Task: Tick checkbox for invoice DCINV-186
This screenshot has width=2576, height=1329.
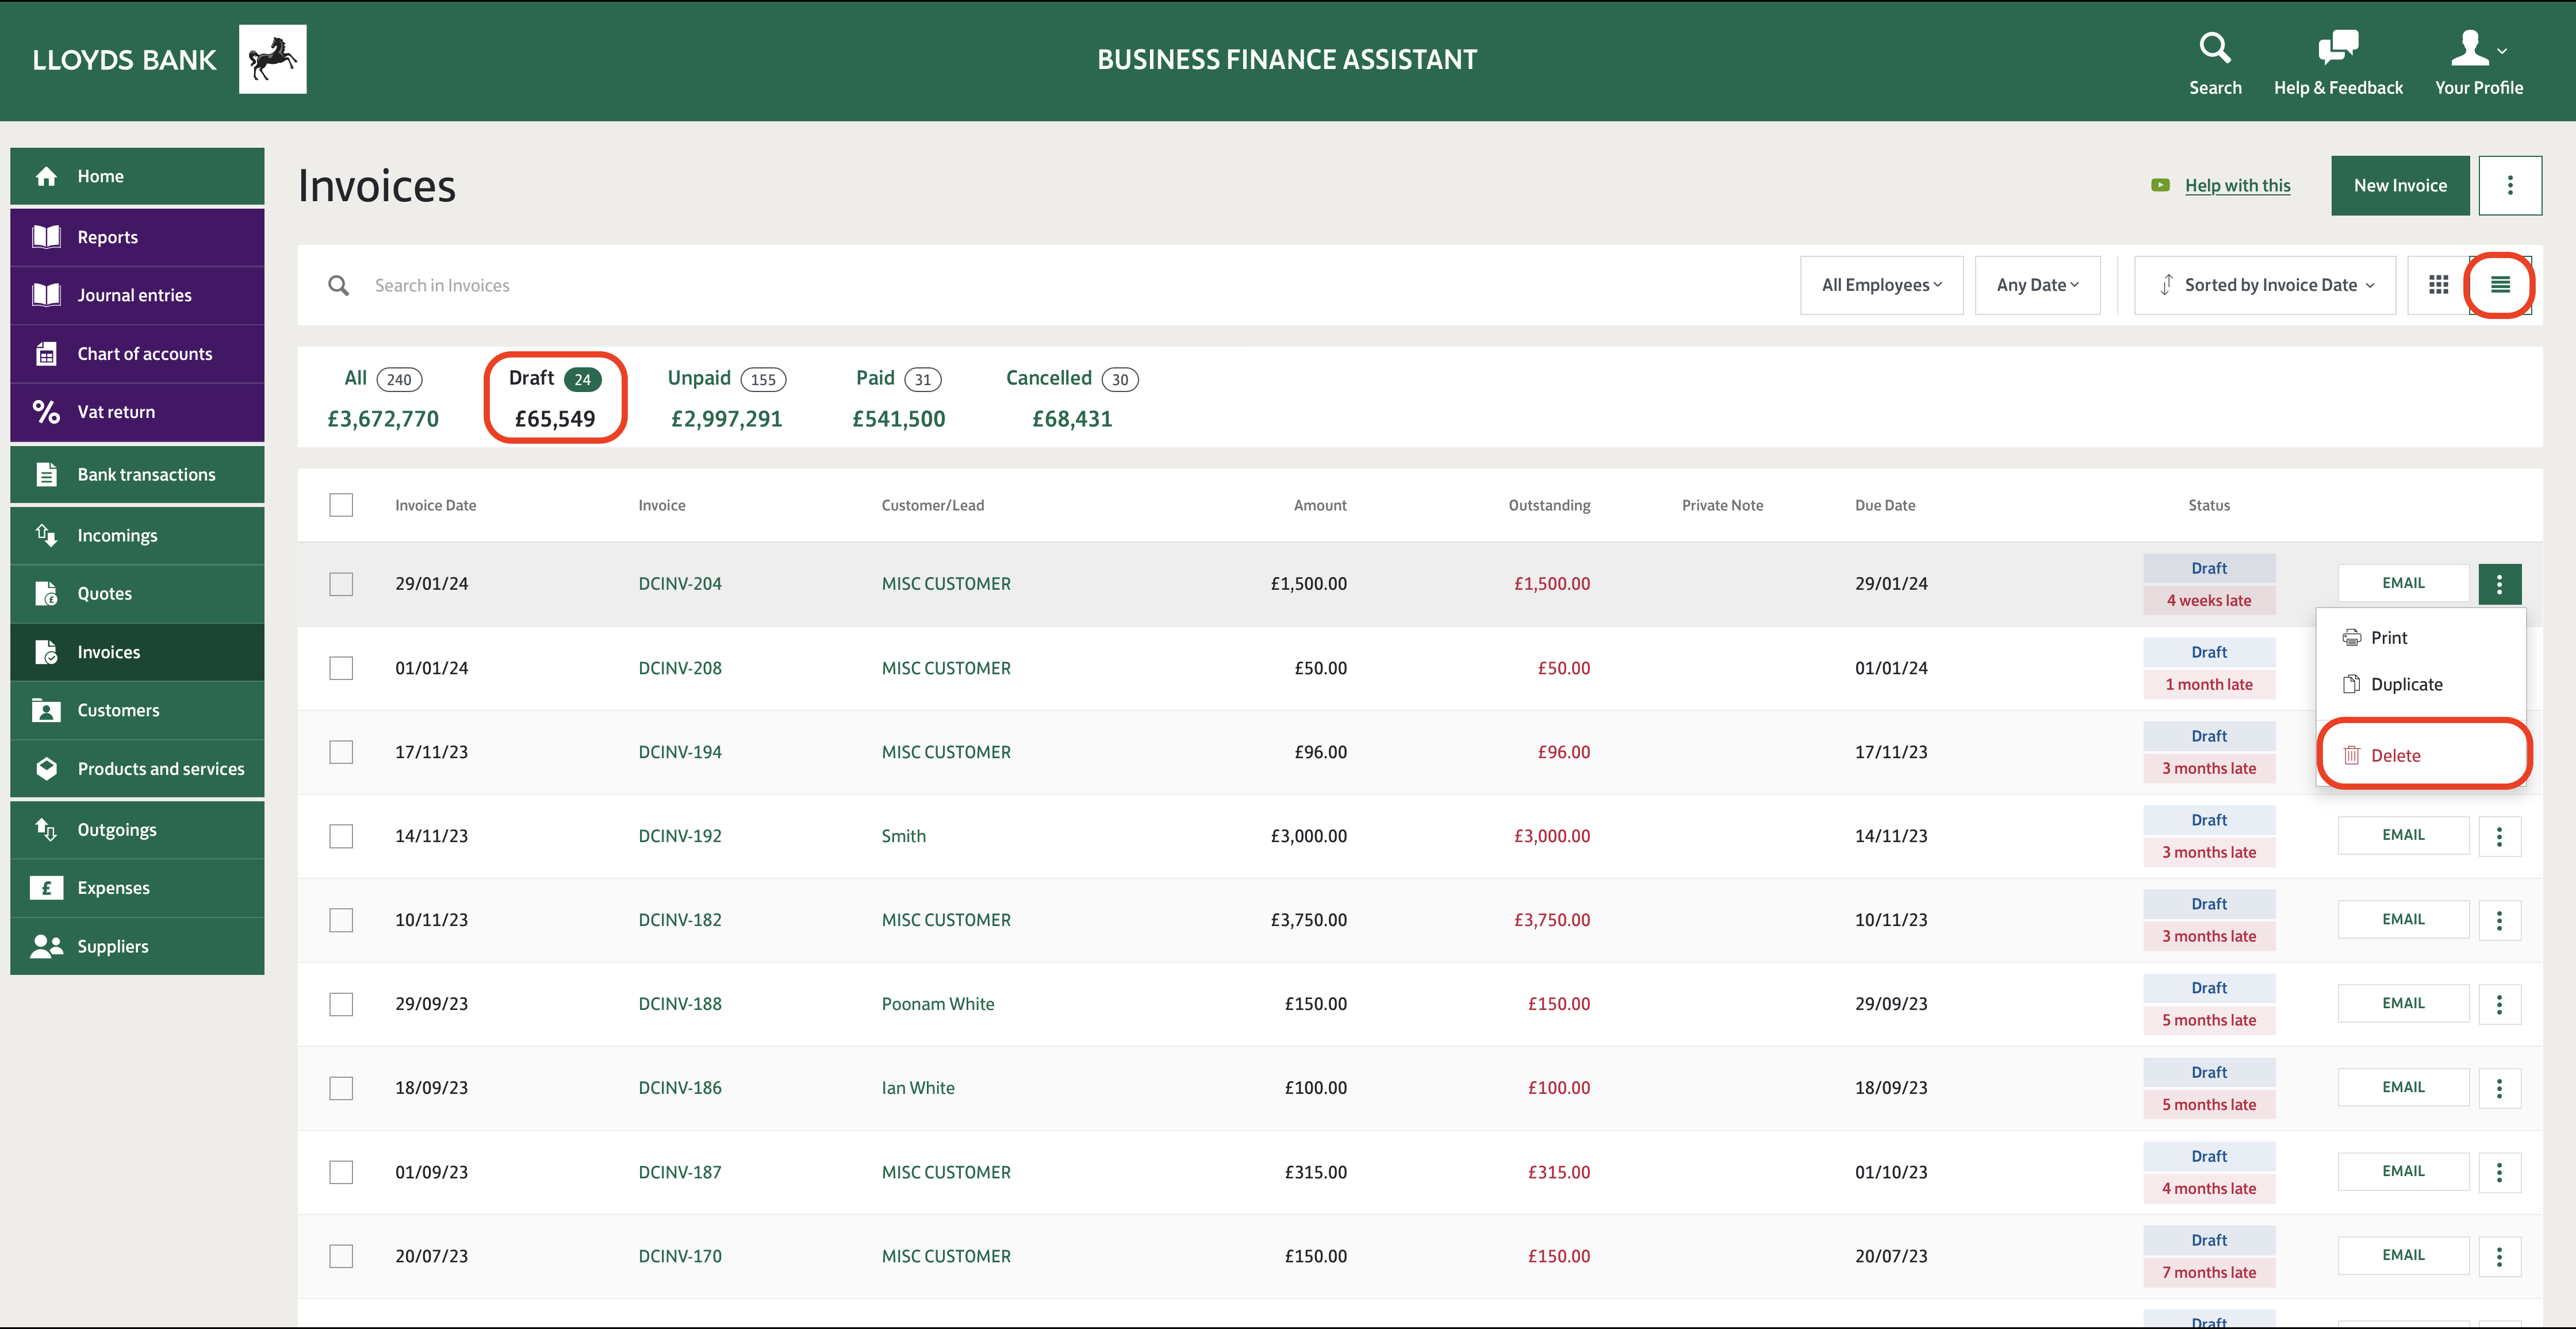Action: [x=341, y=1088]
